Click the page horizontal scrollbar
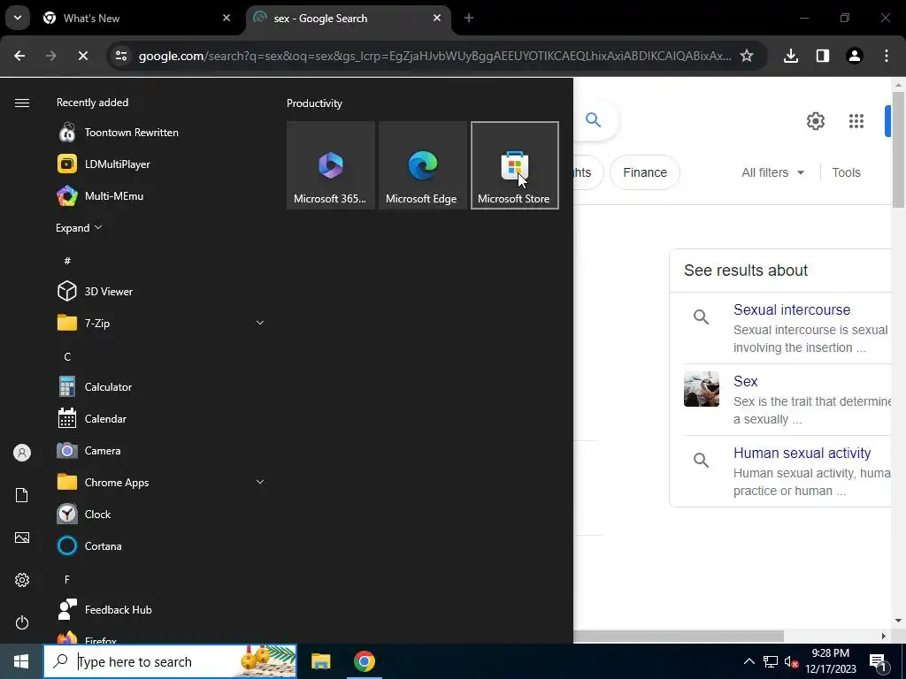This screenshot has height=679, width=906. pyautogui.click(x=679, y=636)
